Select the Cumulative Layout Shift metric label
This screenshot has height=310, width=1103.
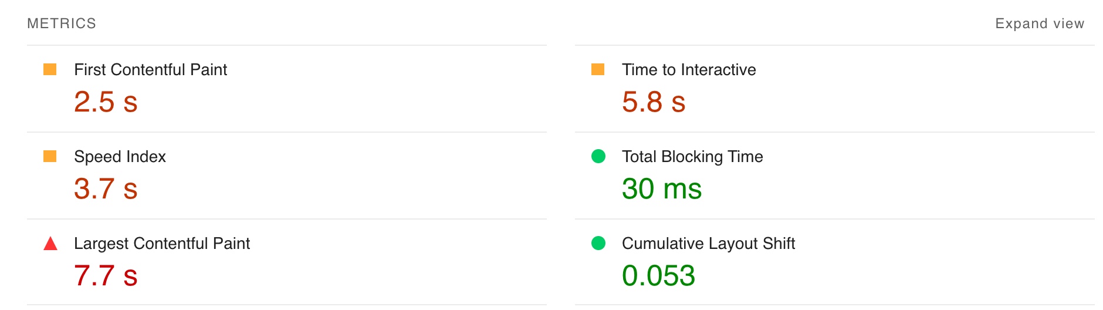coord(708,244)
